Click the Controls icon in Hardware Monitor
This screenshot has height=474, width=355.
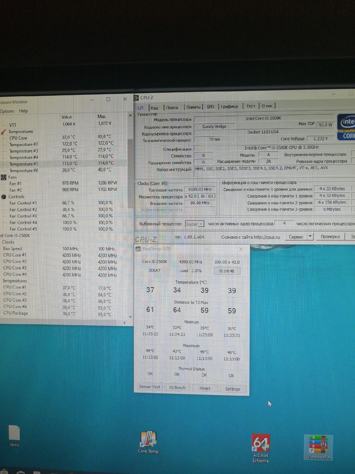pyautogui.click(x=4, y=197)
